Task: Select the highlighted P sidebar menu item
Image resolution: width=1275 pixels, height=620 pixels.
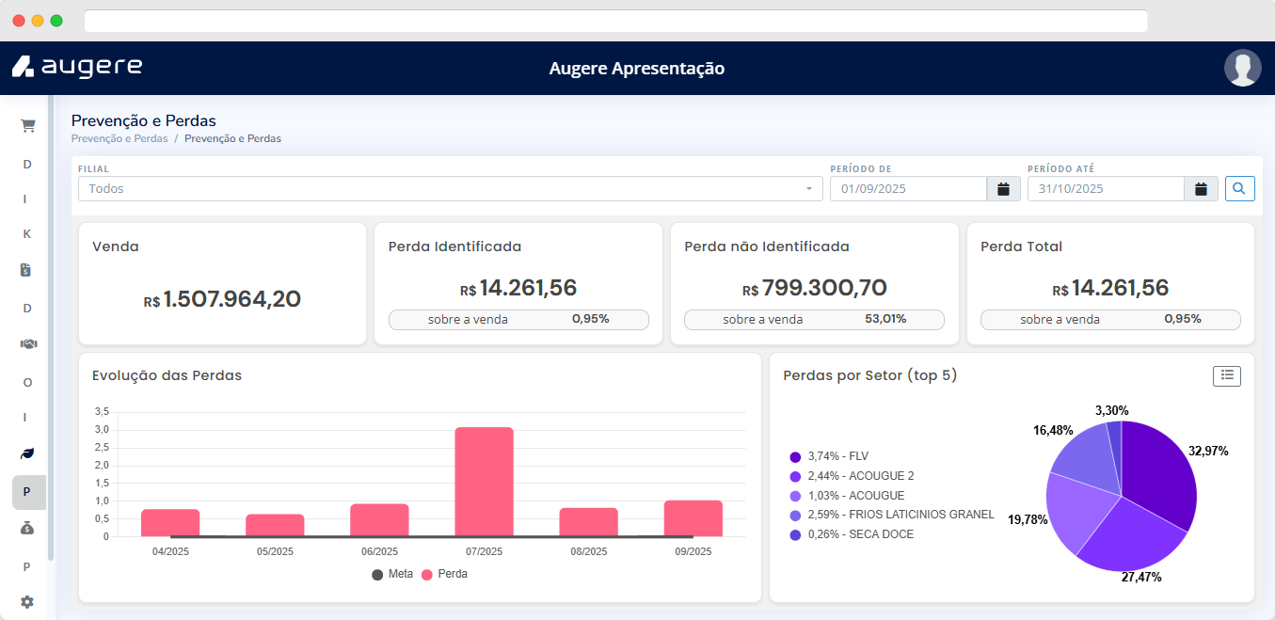Action: tap(27, 492)
